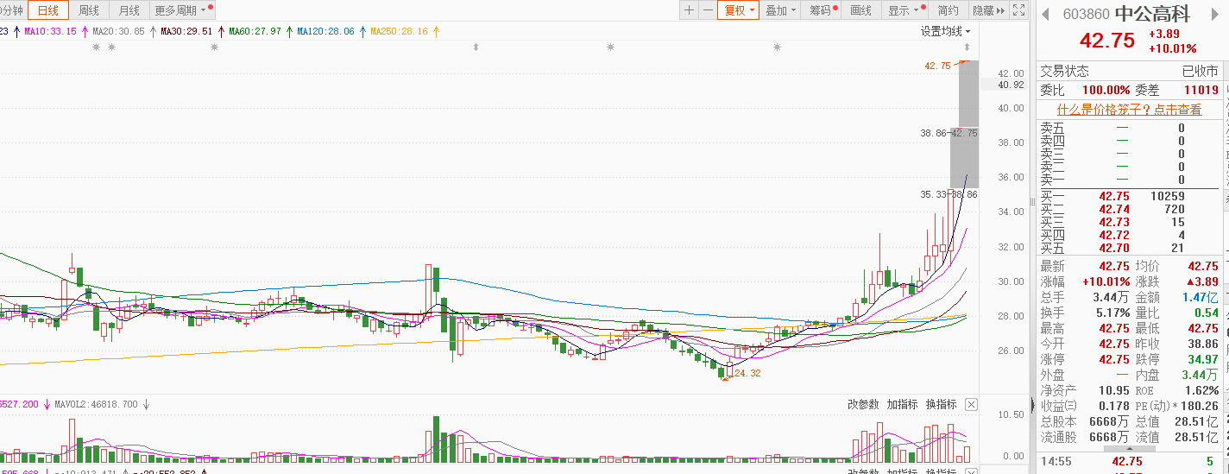The height and width of the screenshot is (474, 1229).
Task: Click the 卖一 ask row
Action: pos(1129,180)
